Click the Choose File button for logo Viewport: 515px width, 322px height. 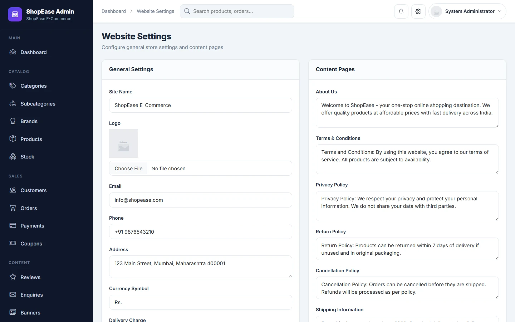[x=128, y=169]
